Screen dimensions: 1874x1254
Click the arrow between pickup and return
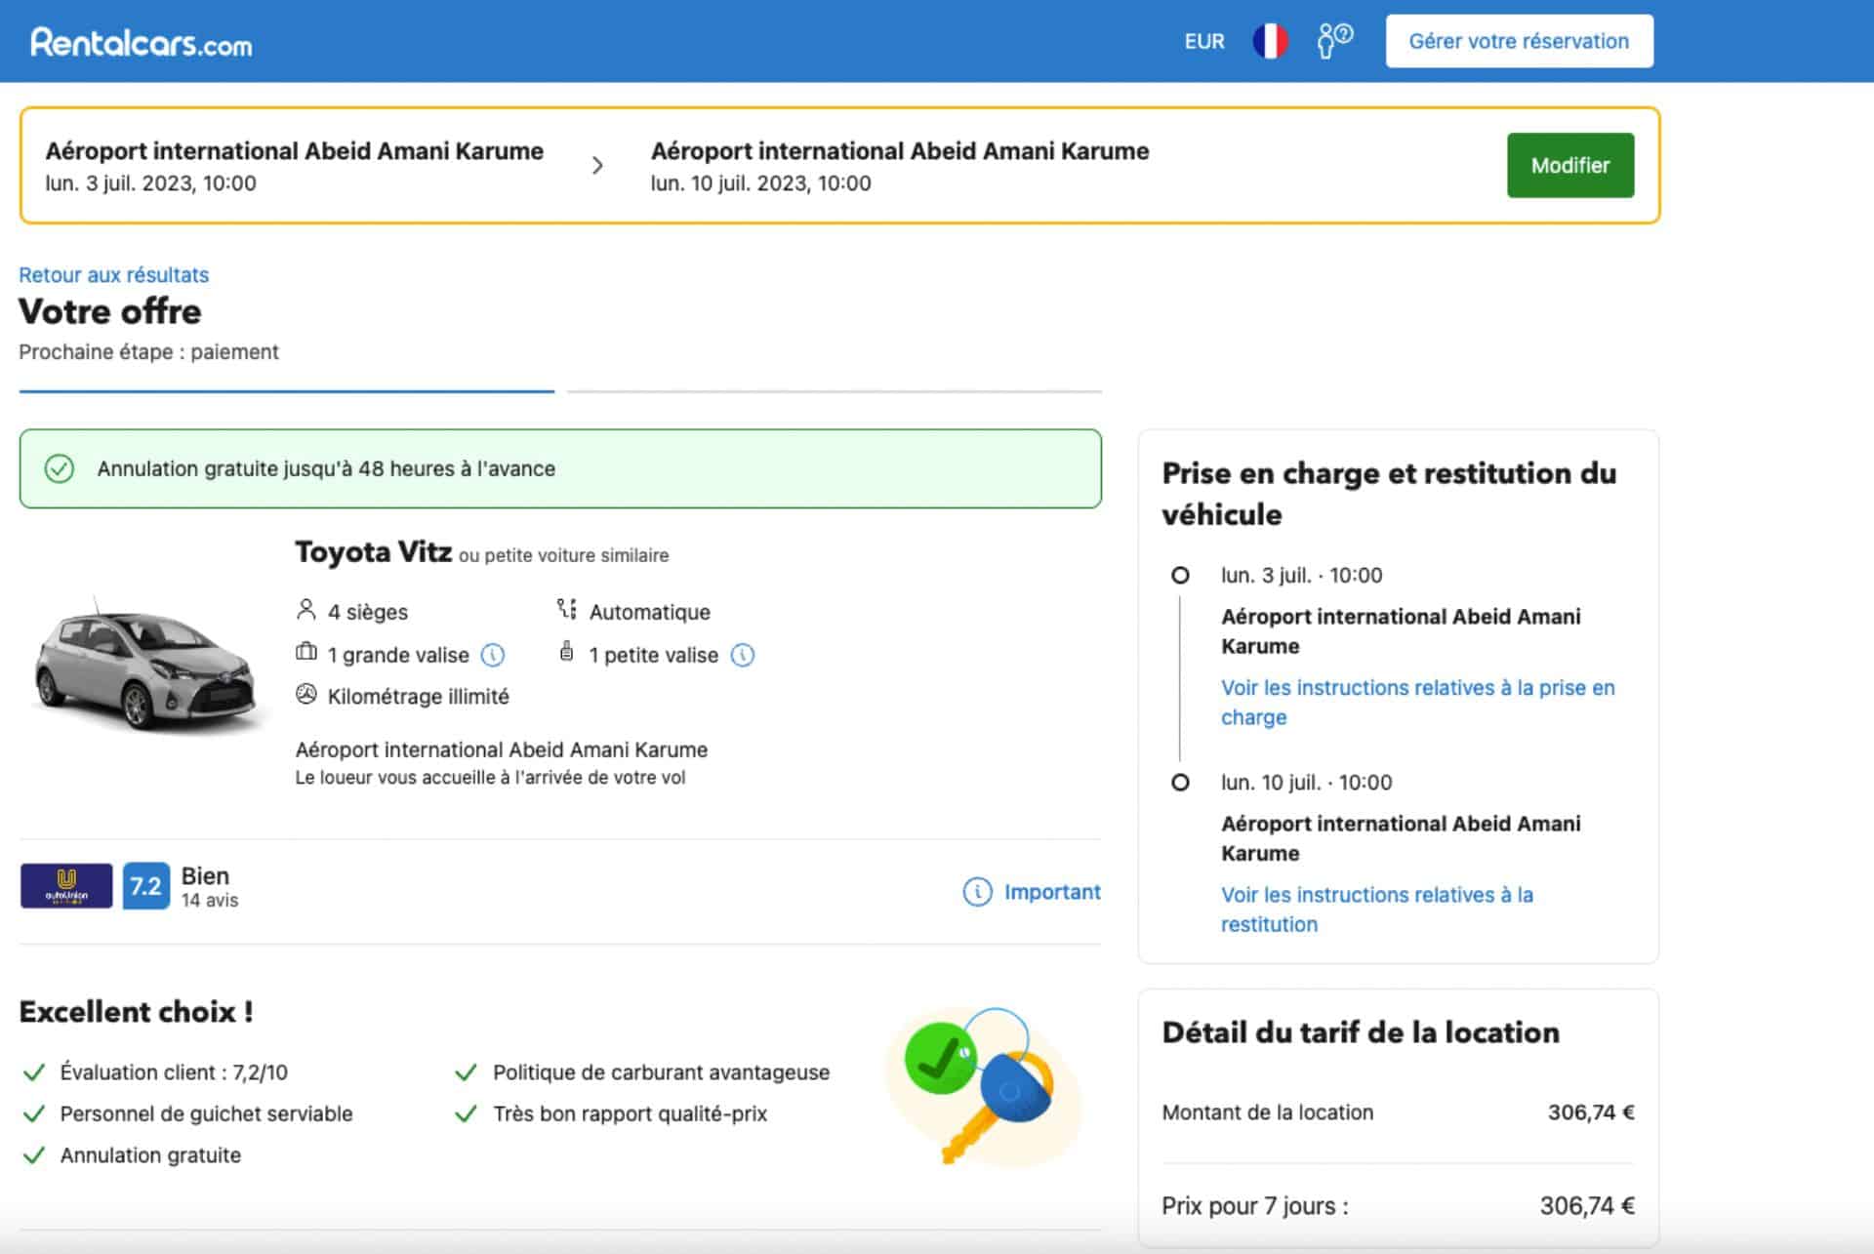pyautogui.click(x=597, y=165)
